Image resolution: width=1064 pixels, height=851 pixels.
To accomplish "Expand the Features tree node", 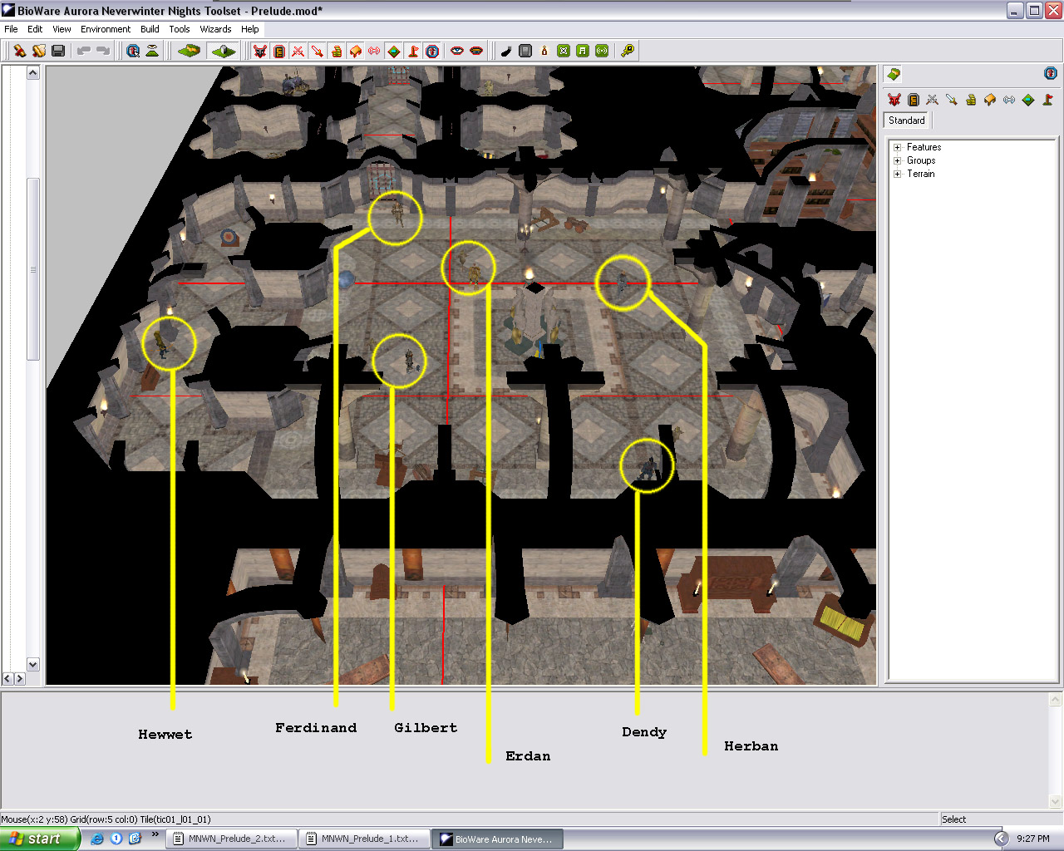I will (x=897, y=147).
